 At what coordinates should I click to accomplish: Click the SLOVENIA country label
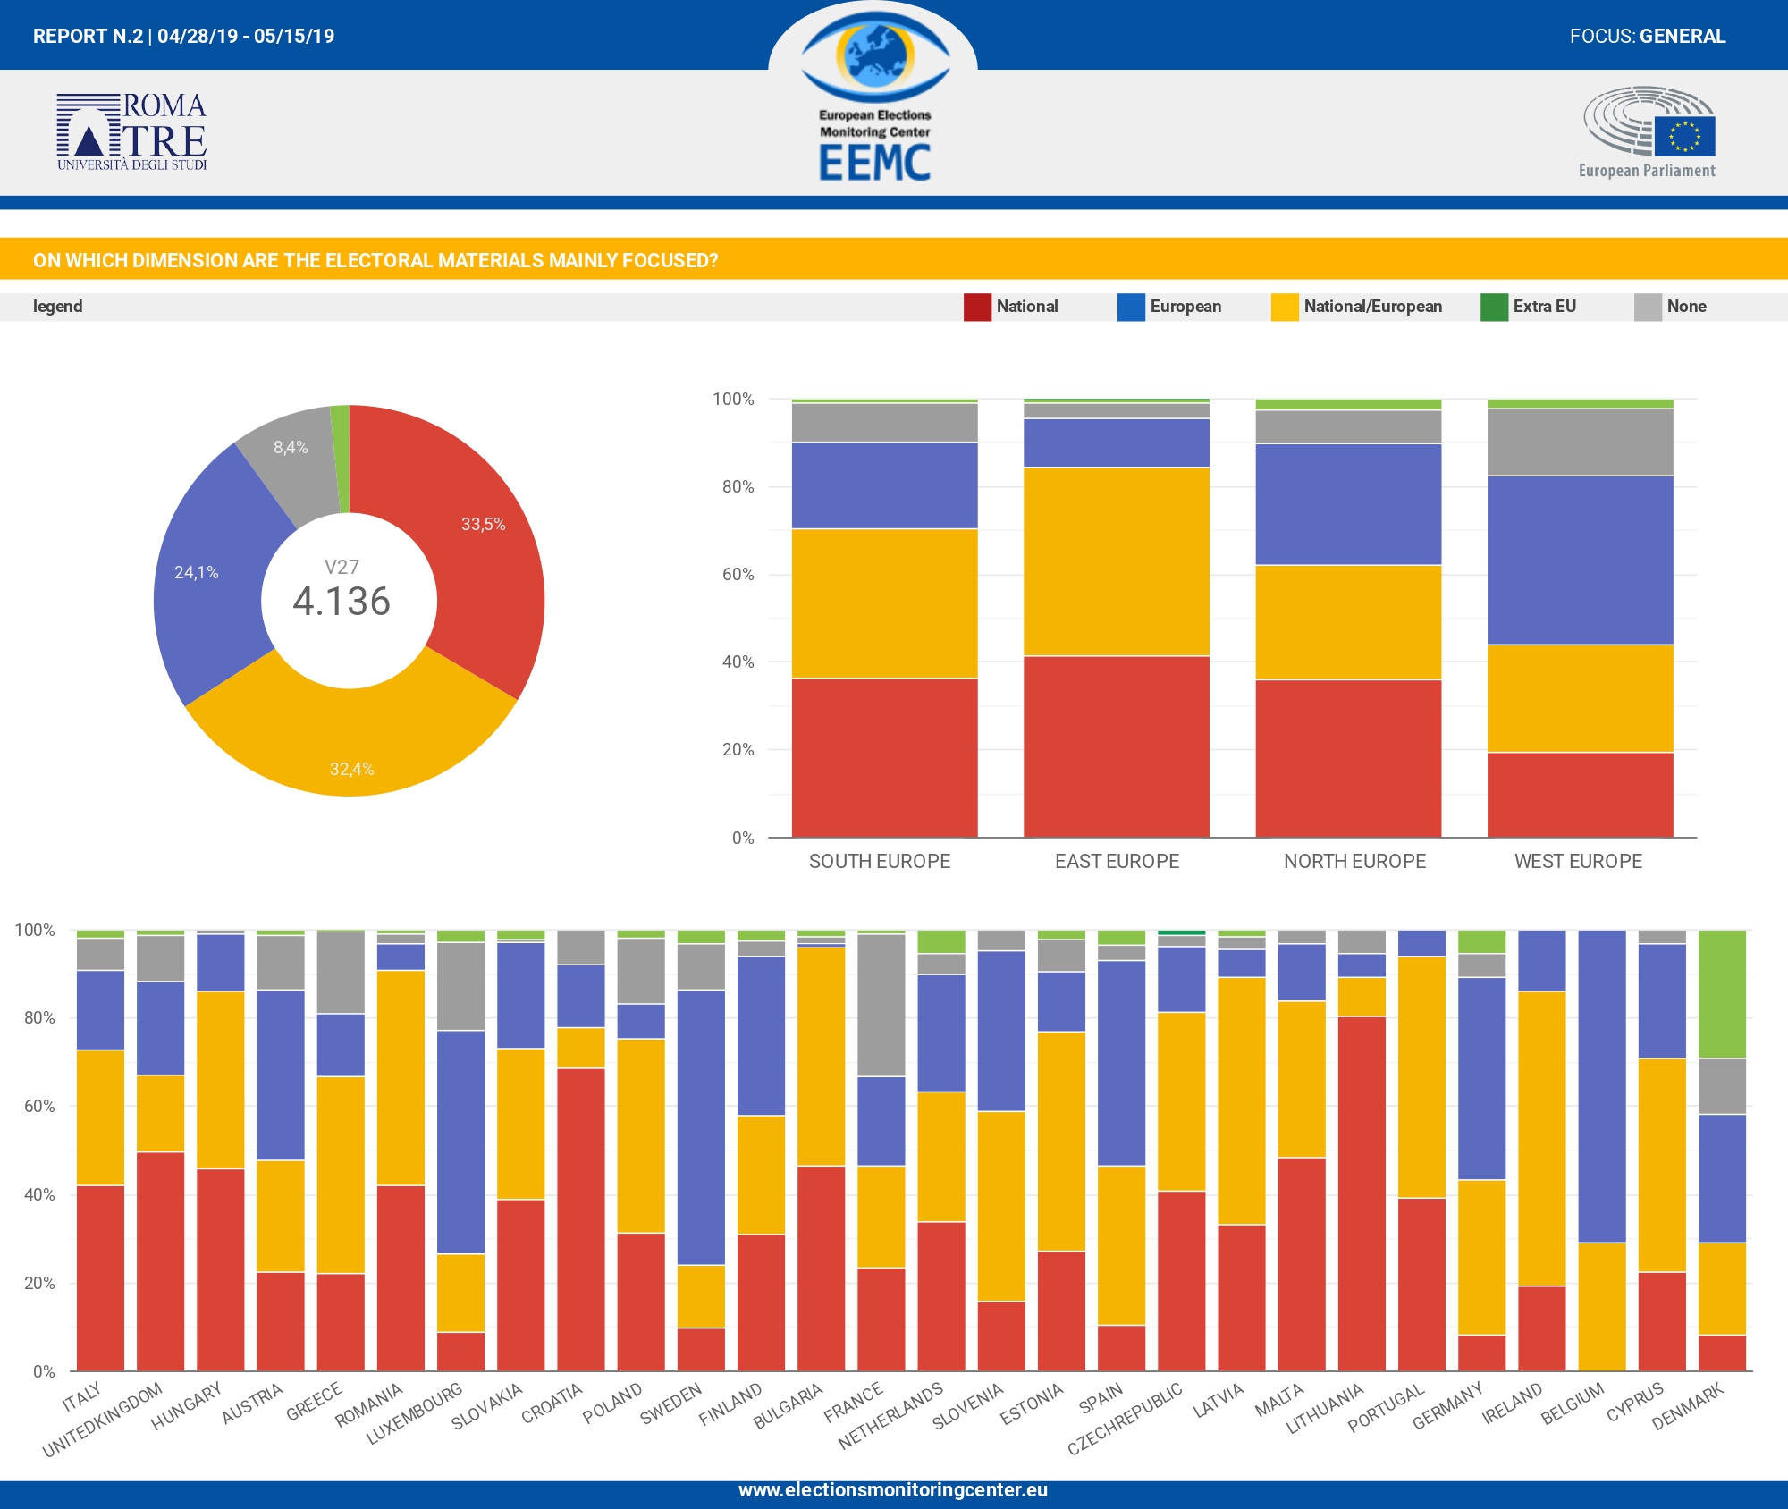tap(968, 1406)
